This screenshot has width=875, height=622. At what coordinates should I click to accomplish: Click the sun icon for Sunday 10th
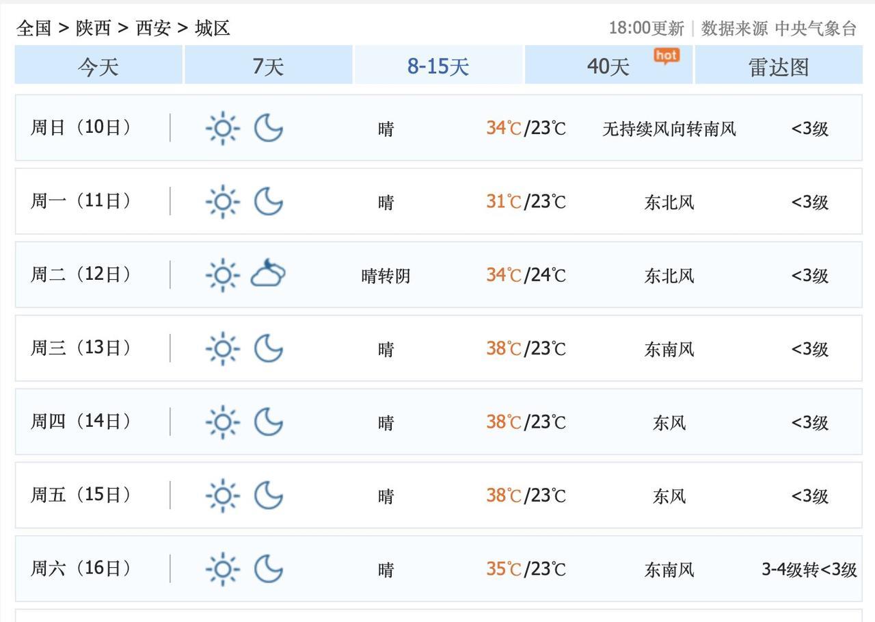point(222,128)
